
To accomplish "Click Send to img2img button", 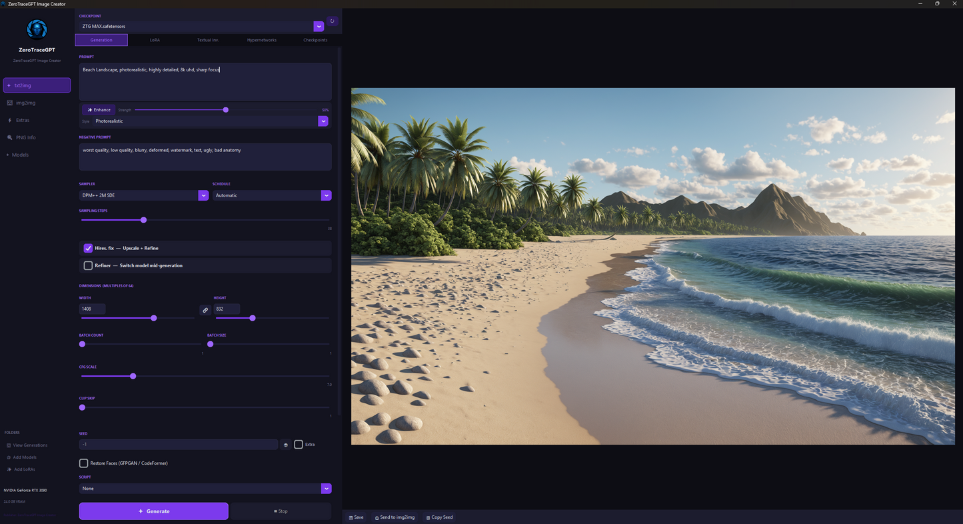I will tap(395, 517).
